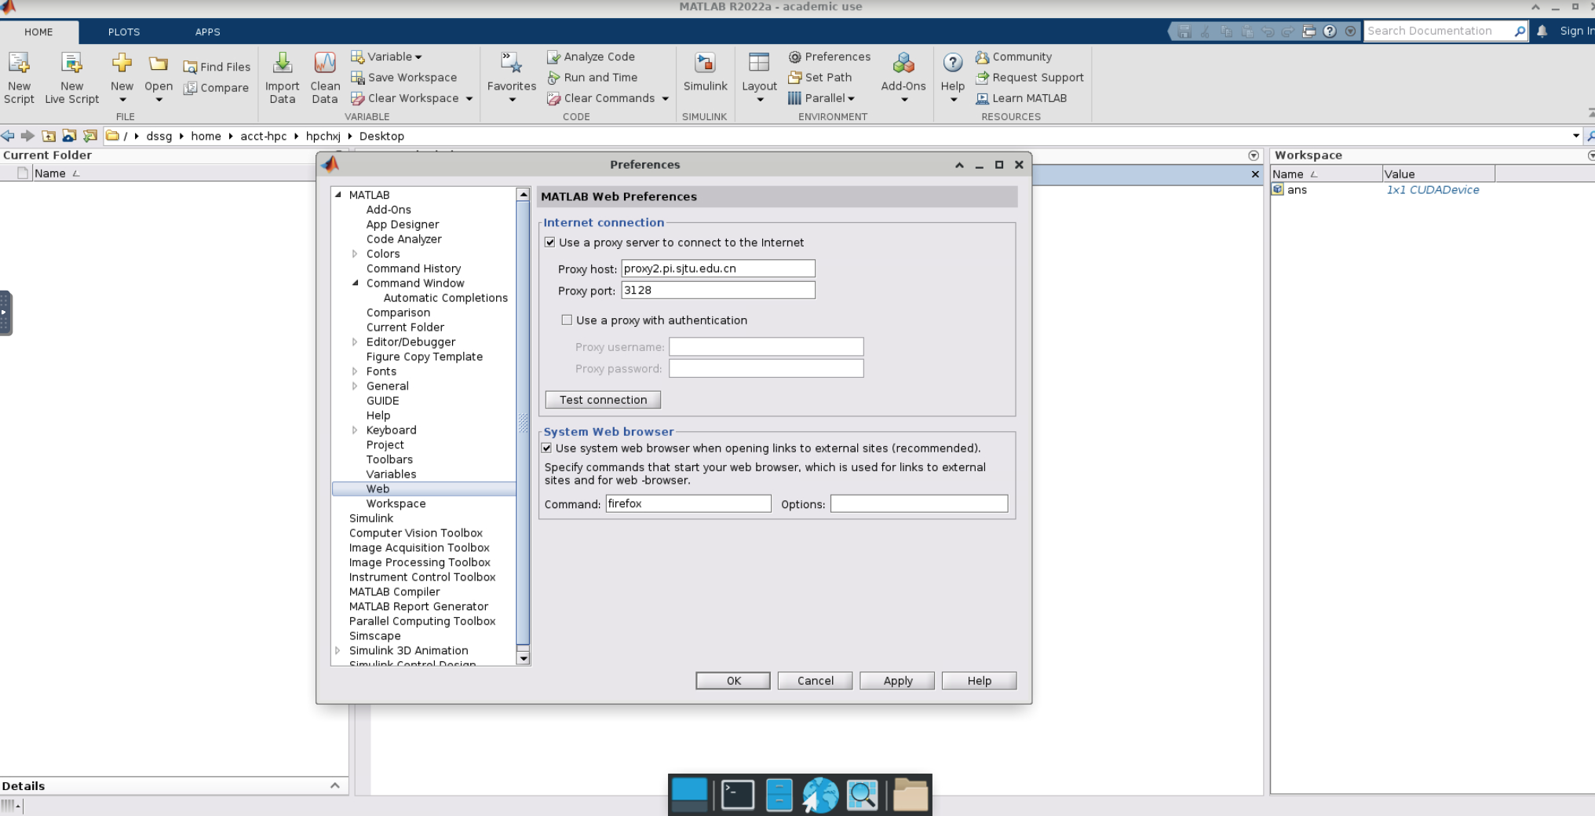Click OK in the Preferences dialog
The width and height of the screenshot is (1595, 816).
(733, 681)
